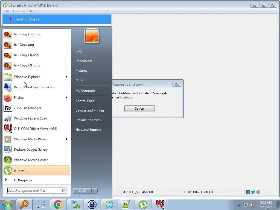
Task: Click the muted volume tray icon
Action: [252, 205]
